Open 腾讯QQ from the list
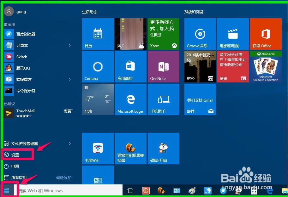This screenshot has width=288, height=197. 38,68
